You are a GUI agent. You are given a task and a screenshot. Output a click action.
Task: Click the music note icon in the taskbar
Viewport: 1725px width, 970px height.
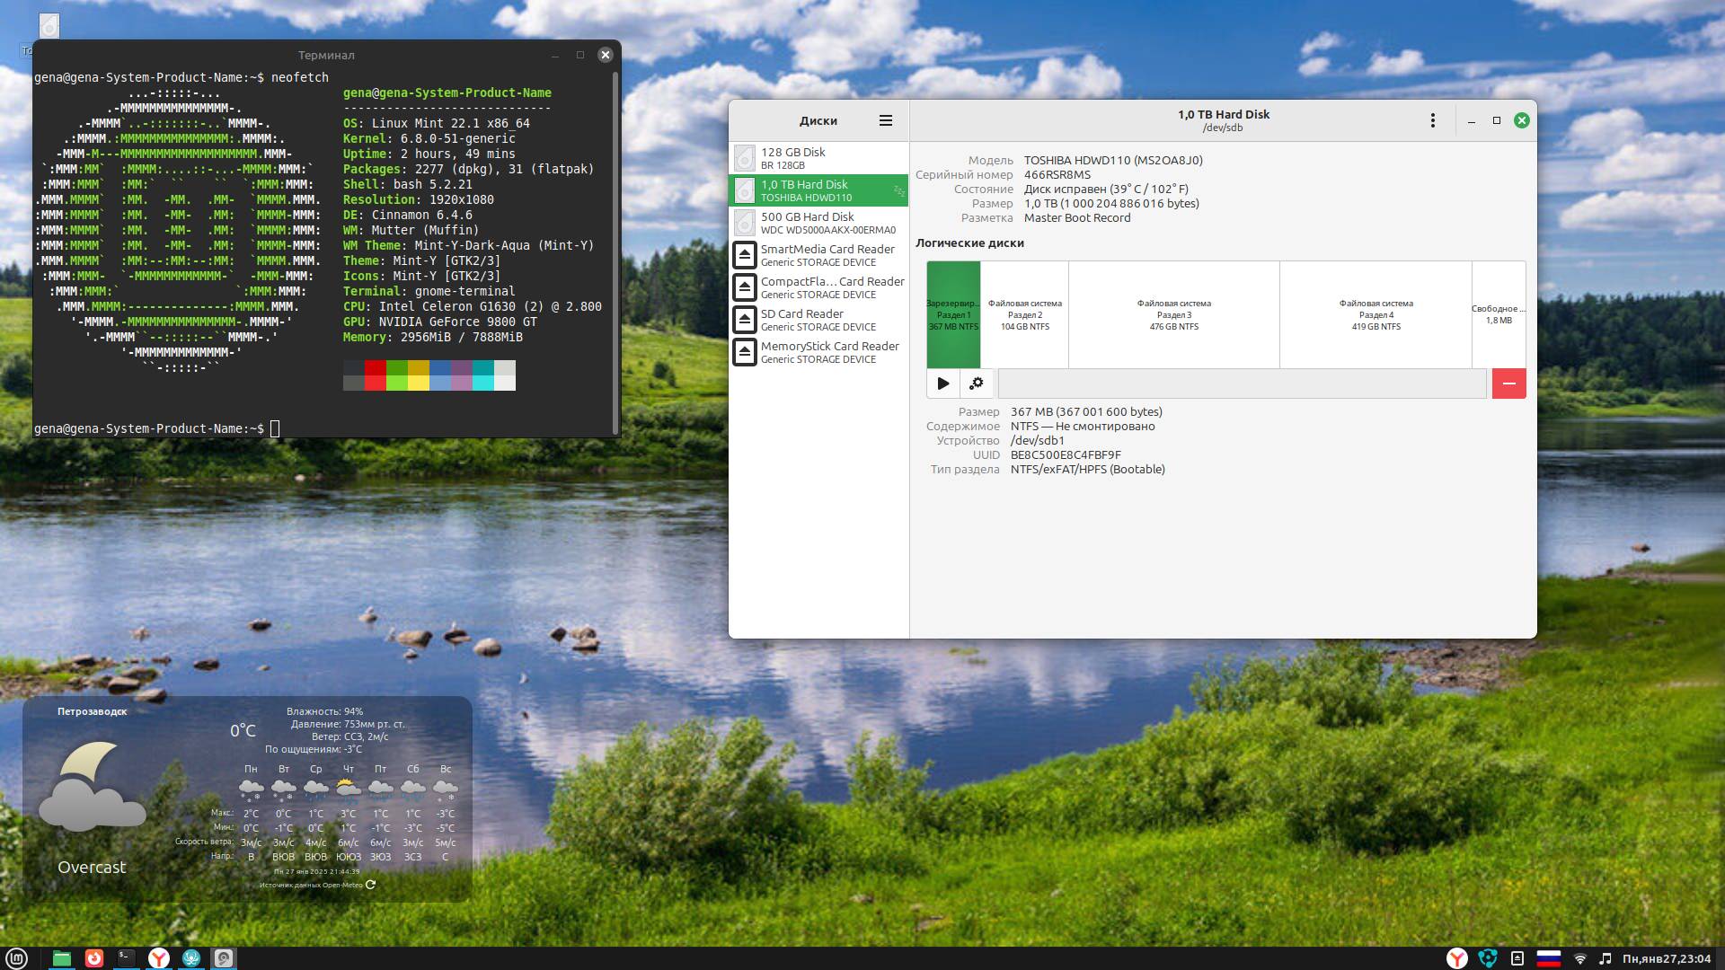pos(1606,957)
